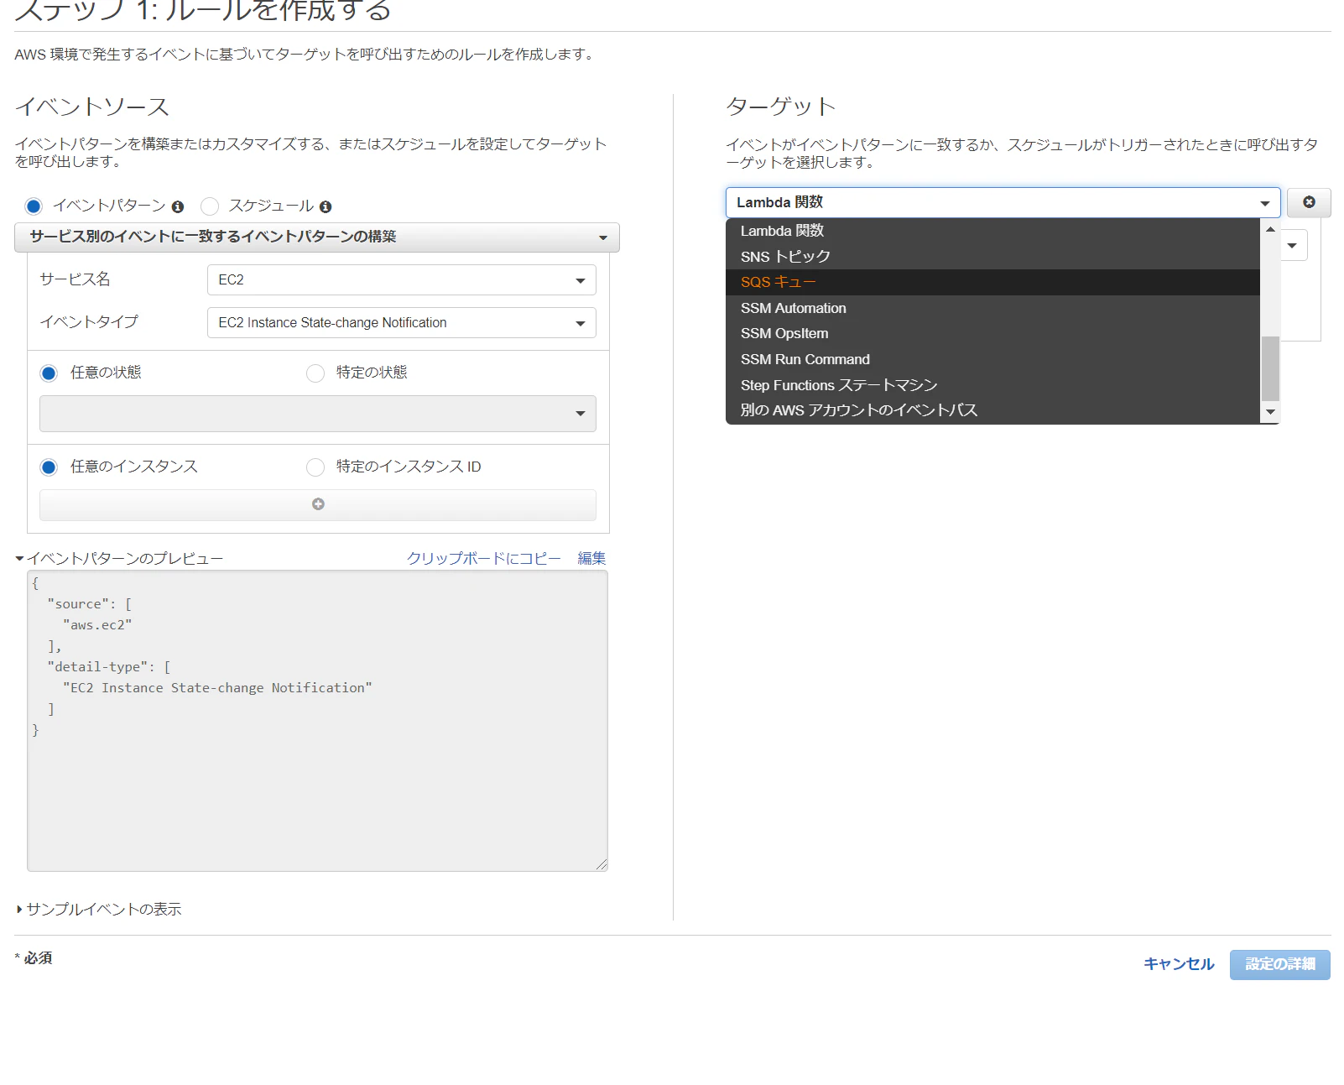
Task: Click クリップボードにコピー link
Action: point(484,559)
